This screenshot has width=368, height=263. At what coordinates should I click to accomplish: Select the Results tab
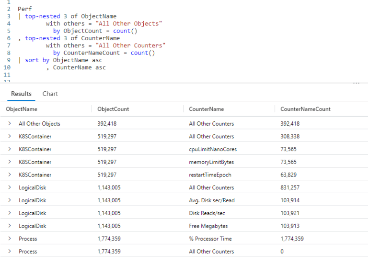tap(21, 94)
